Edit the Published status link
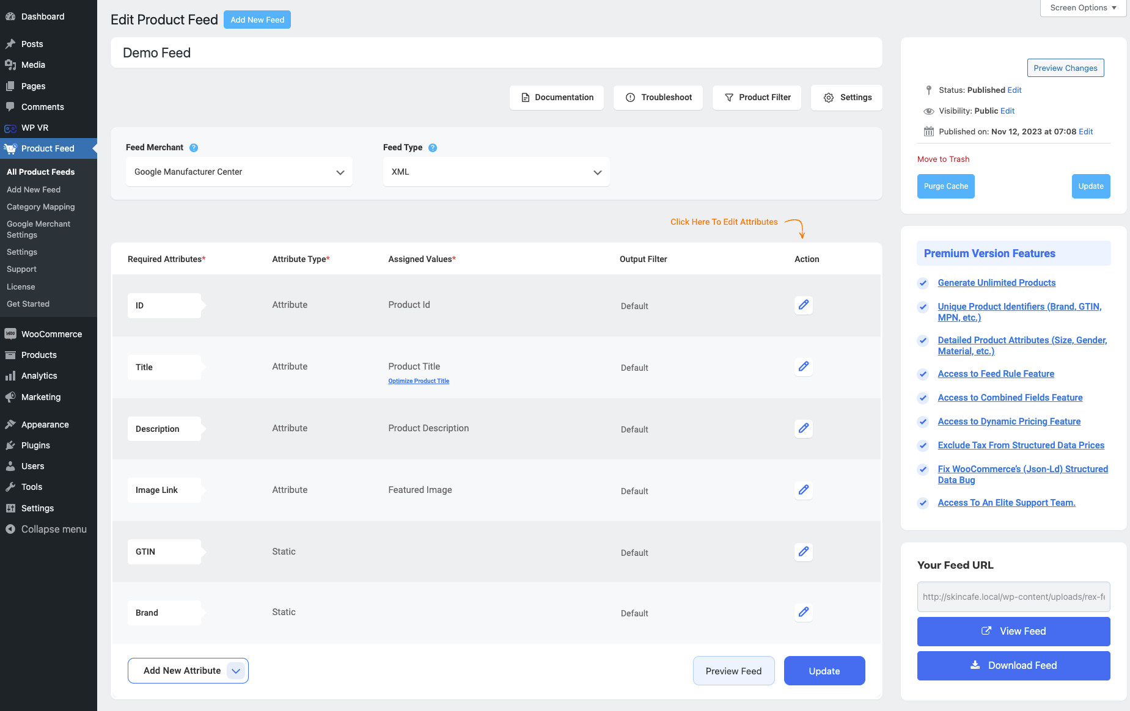 pos(1014,90)
